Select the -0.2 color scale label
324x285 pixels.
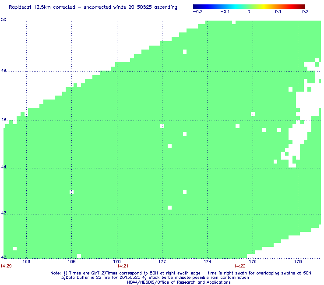(x=198, y=12)
